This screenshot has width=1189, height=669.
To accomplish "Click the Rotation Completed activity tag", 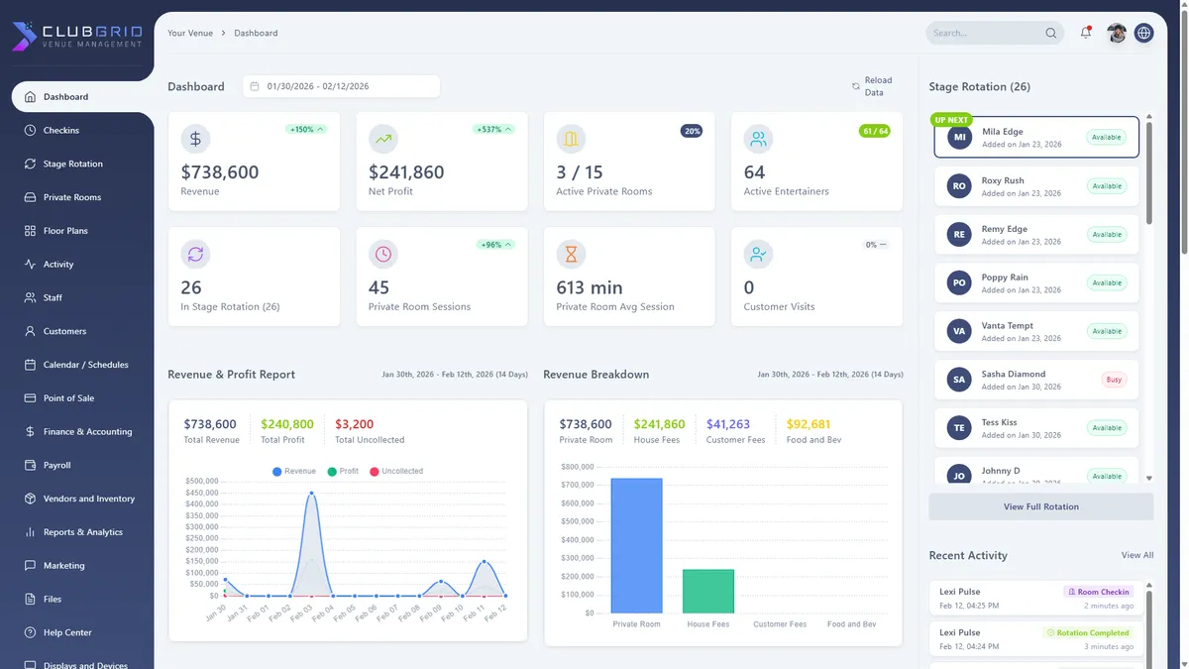I will [1088, 632].
